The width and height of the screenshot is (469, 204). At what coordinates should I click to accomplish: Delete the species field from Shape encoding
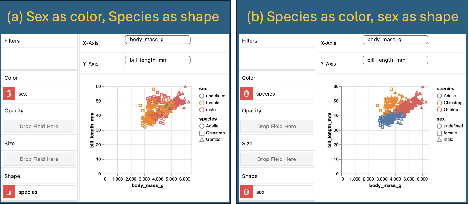(x=9, y=192)
